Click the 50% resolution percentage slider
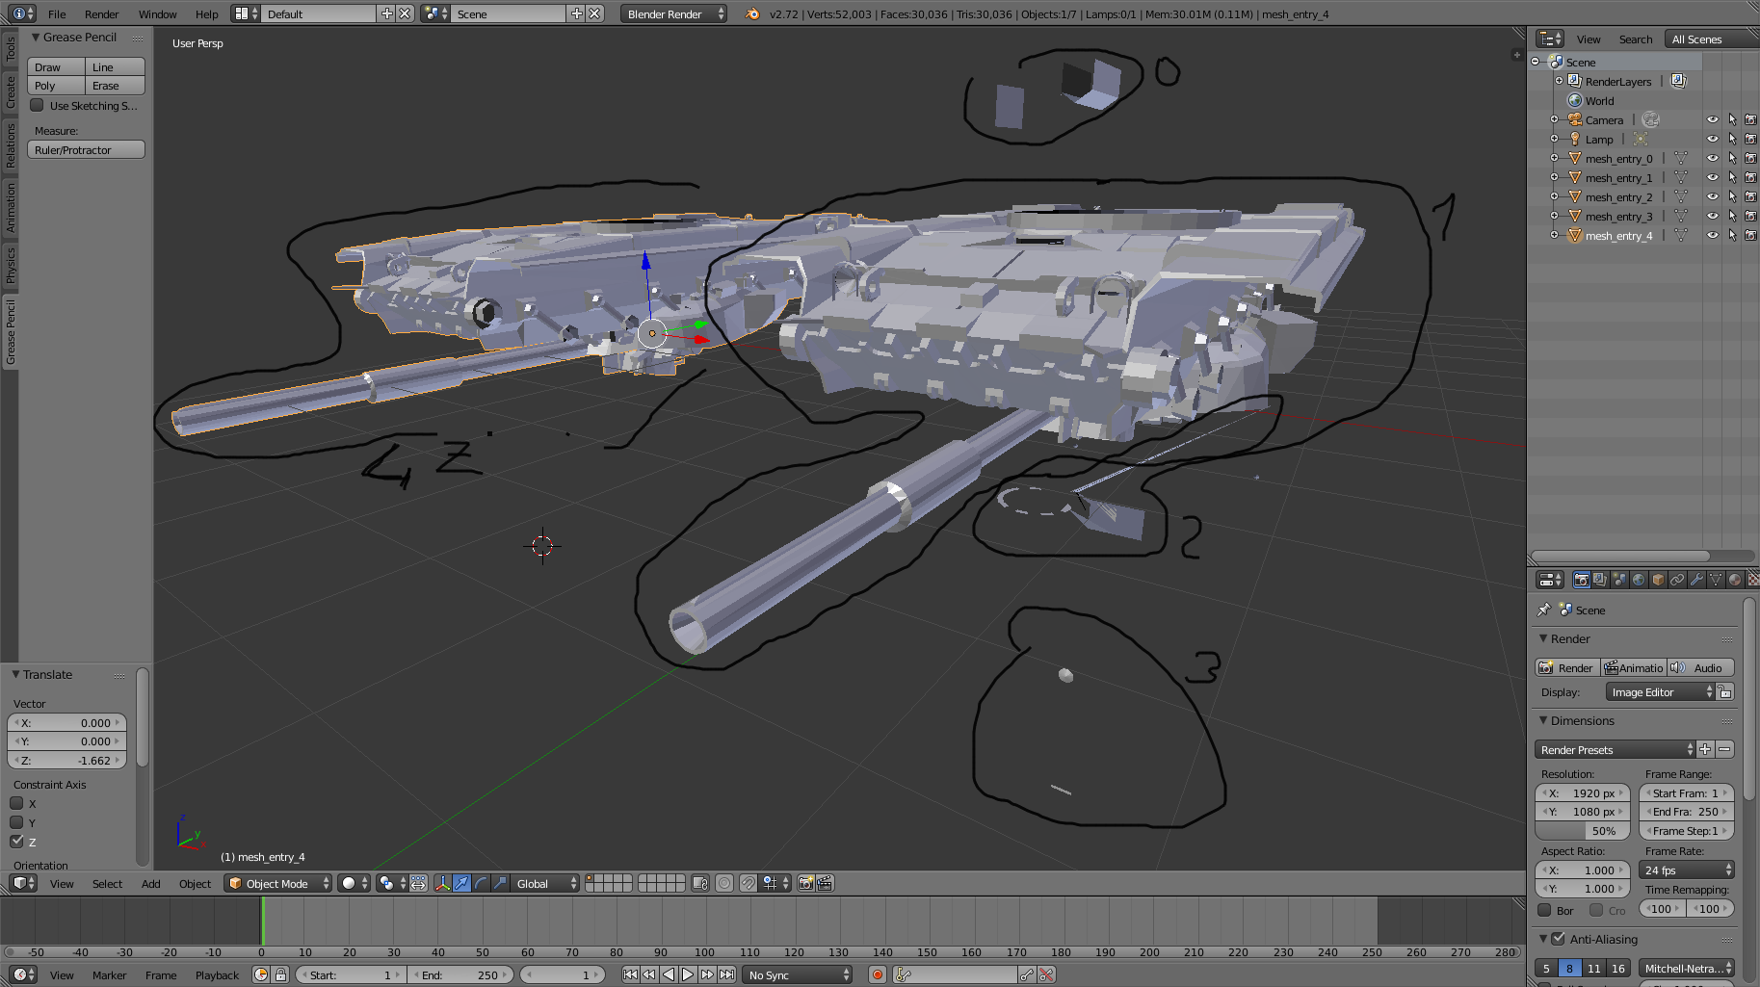 tap(1583, 830)
